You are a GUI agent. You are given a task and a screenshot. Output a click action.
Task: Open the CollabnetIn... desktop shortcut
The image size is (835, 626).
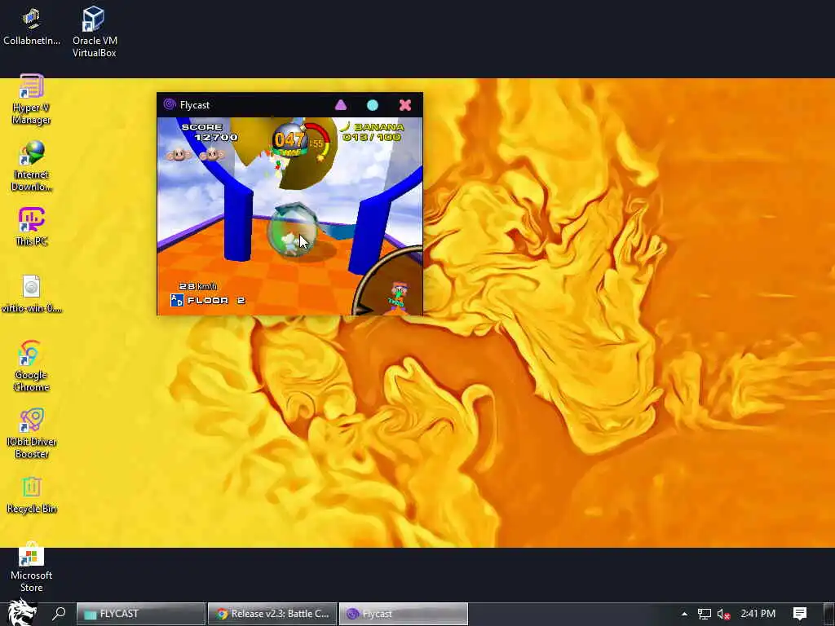coord(32,25)
